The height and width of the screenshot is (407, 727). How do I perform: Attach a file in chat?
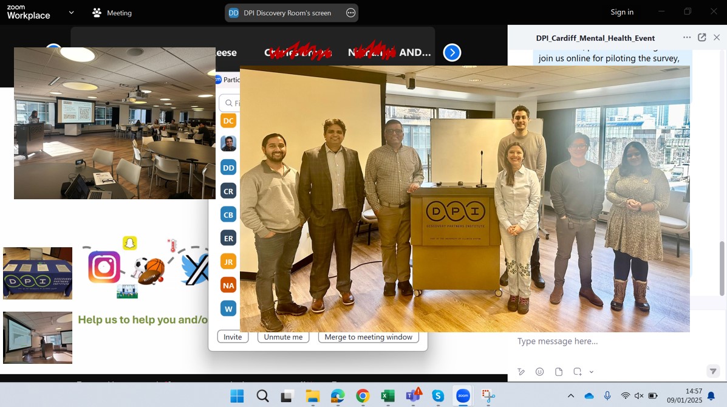[559, 372]
